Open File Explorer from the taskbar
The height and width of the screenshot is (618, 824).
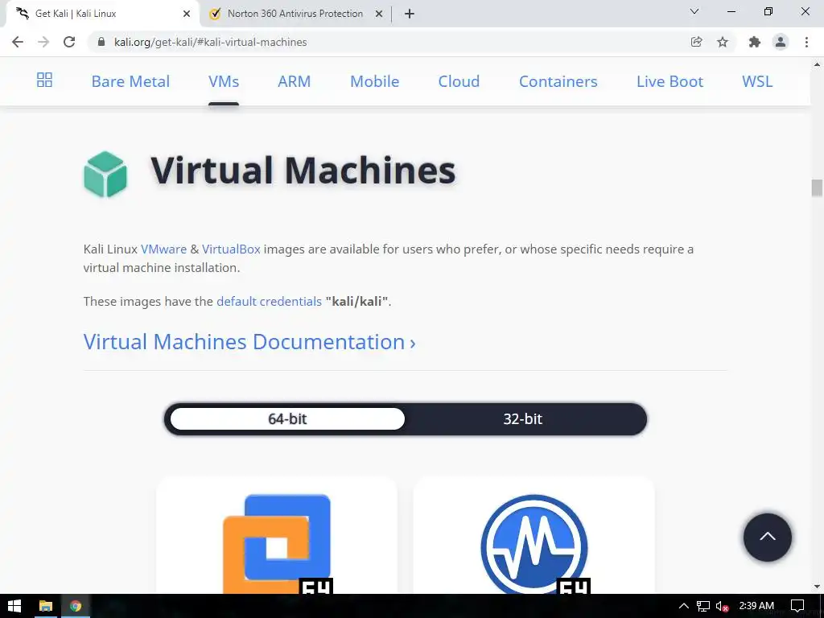46,606
